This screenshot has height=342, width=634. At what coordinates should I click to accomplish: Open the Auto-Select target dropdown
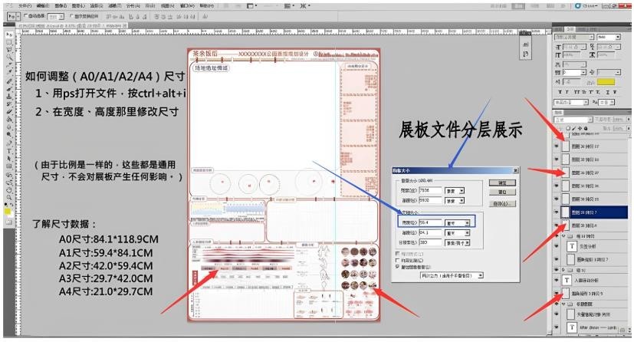coord(56,17)
